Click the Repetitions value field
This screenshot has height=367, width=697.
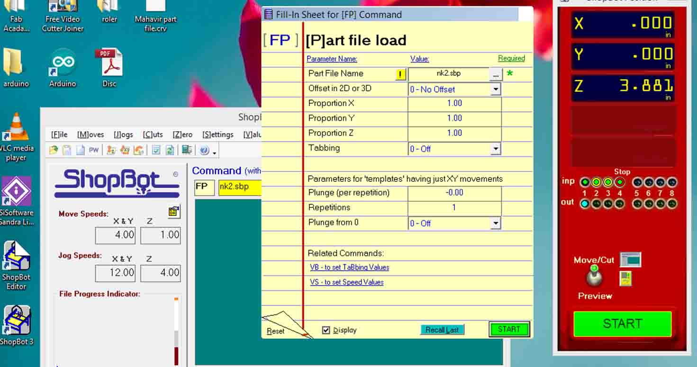[x=454, y=207]
